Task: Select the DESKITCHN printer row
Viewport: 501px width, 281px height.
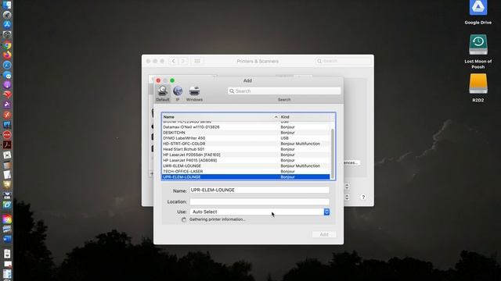Action: [246, 133]
